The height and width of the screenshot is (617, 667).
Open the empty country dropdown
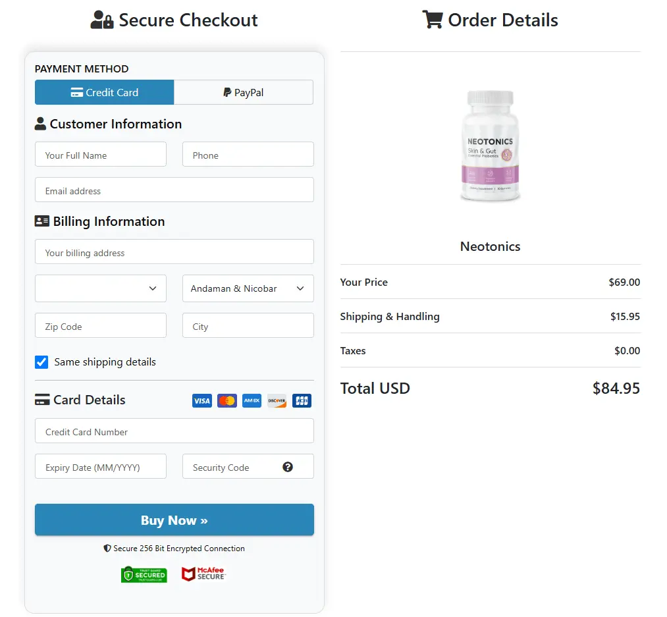pyautogui.click(x=101, y=288)
